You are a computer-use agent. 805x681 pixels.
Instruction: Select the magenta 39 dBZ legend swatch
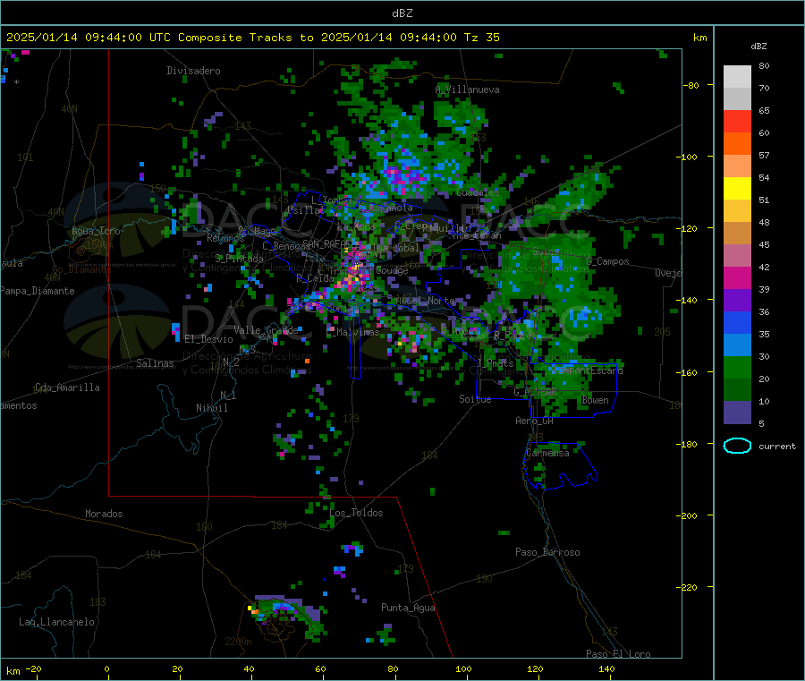[737, 277]
